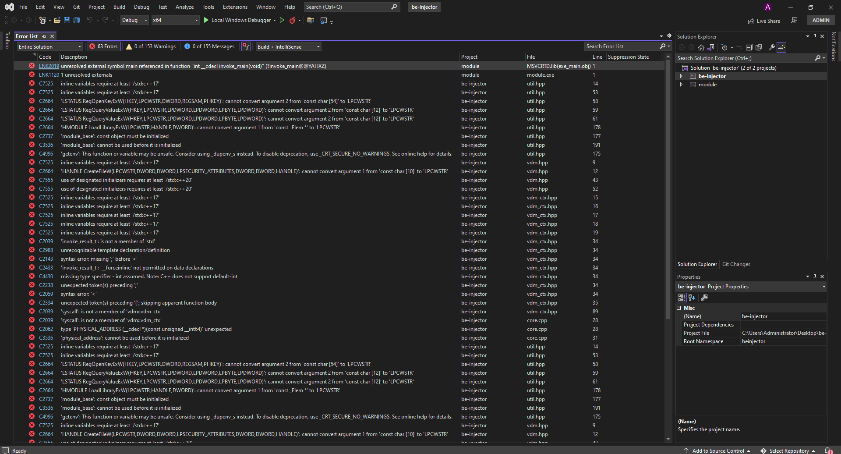The image size is (841, 454).
Task: Toggle Alphabetical sort in Properties panel
Action: coord(692,298)
